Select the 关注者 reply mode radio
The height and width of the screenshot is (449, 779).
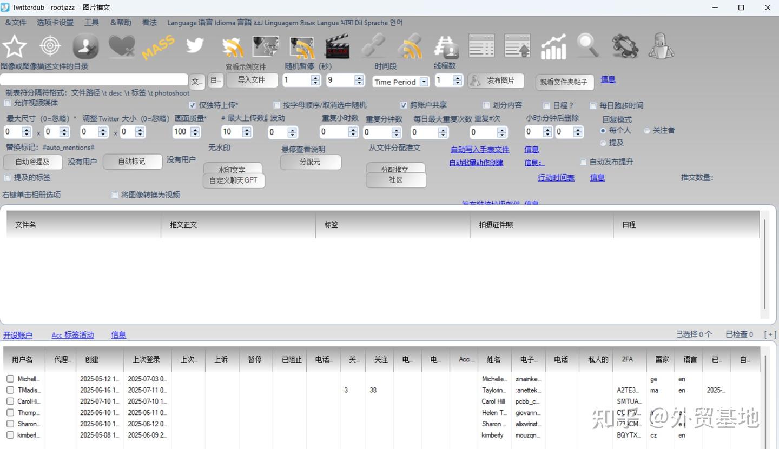[x=647, y=130]
